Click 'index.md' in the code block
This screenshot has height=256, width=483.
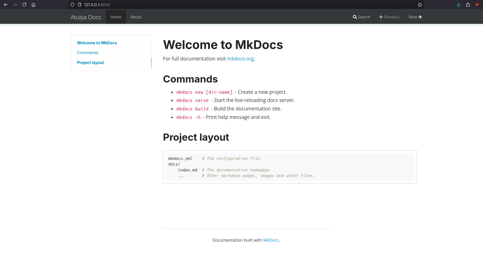coord(188,170)
